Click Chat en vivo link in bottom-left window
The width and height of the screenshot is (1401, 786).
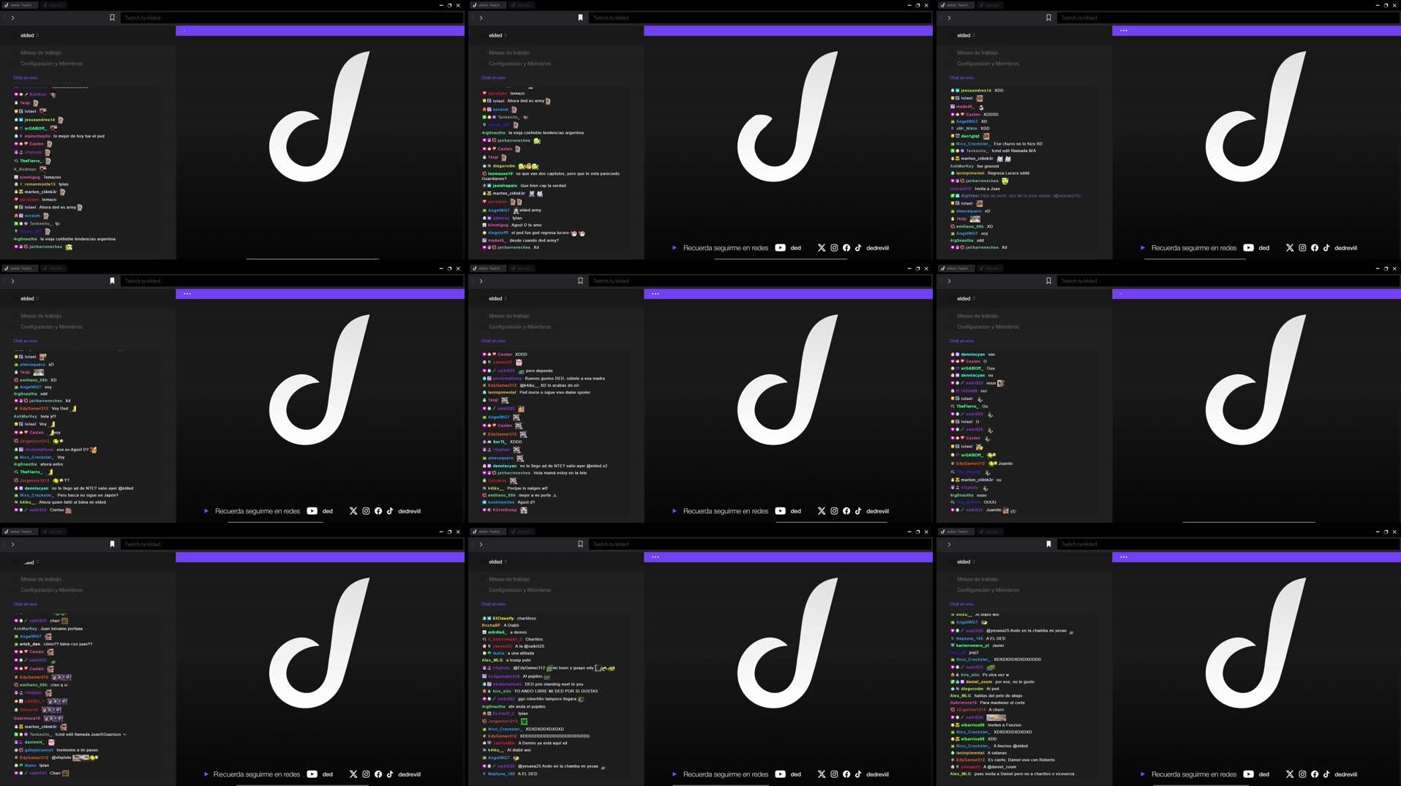click(25, 604)
